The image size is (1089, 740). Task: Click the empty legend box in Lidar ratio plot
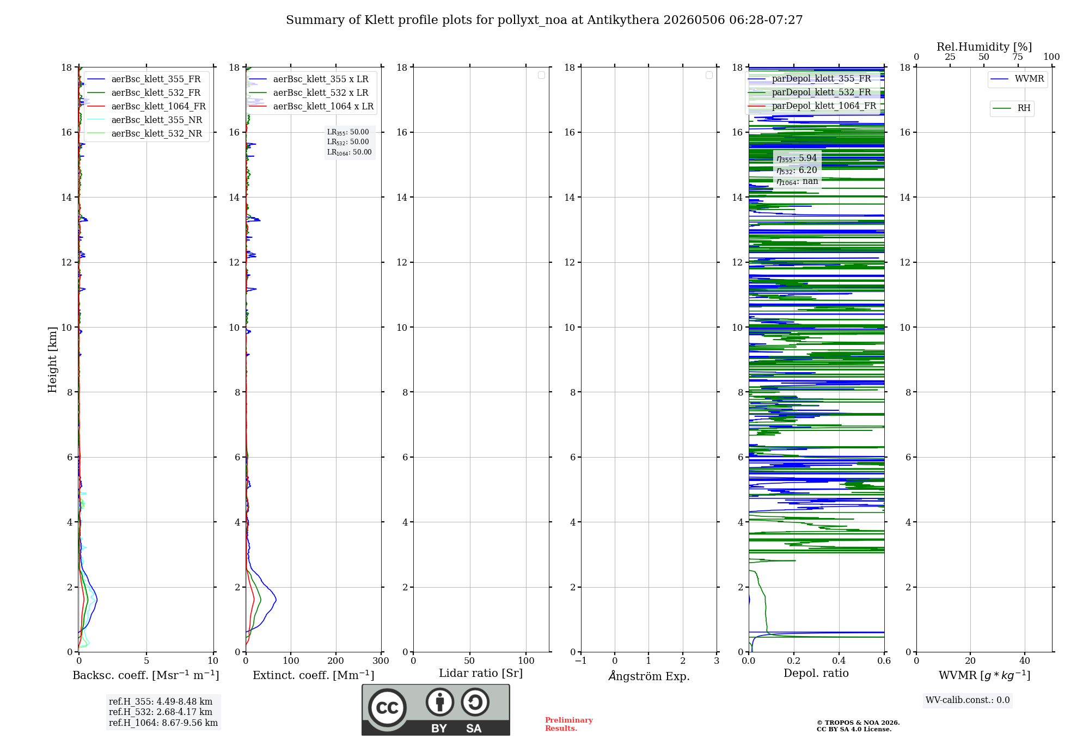click(541, 75)
